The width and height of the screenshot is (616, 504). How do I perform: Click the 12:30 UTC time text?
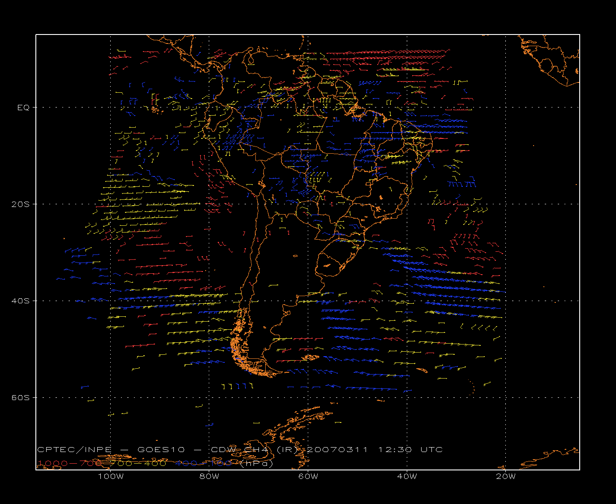[x=411, y=450]
